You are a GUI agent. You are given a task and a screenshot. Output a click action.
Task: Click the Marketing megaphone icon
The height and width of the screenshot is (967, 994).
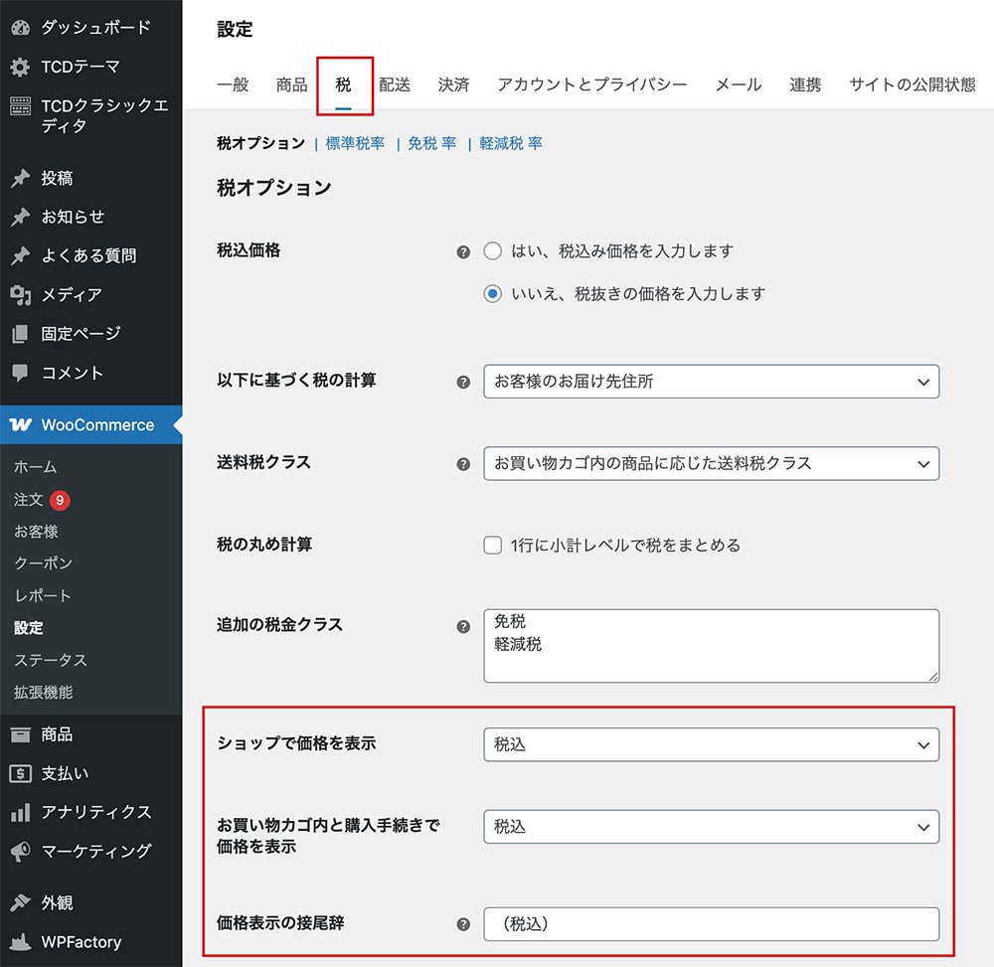[x=20, y=852]
